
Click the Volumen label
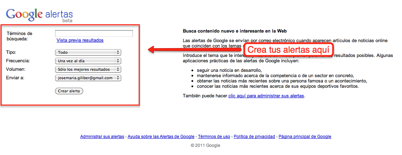[x=16, y=69]
